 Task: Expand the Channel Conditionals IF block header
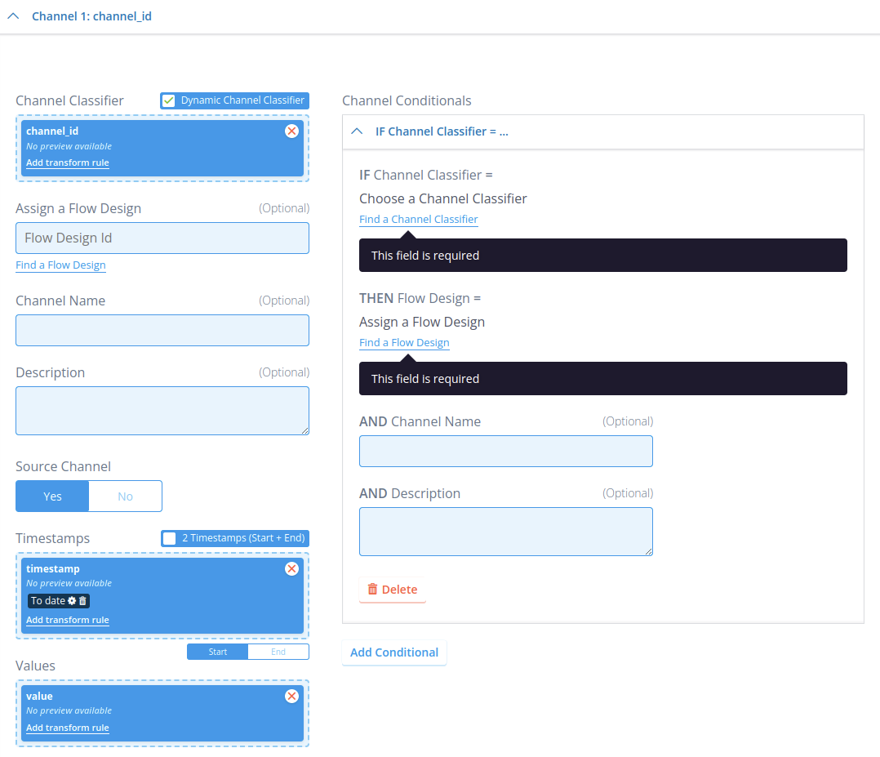[x=442, y=131]
